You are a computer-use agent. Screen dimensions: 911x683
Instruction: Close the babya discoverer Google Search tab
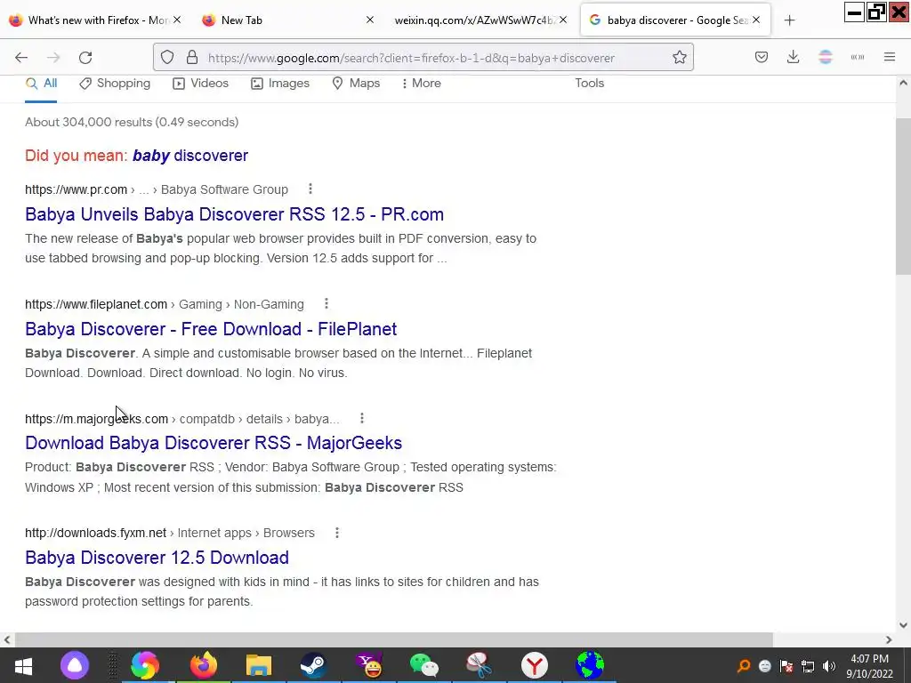(756, 20)
